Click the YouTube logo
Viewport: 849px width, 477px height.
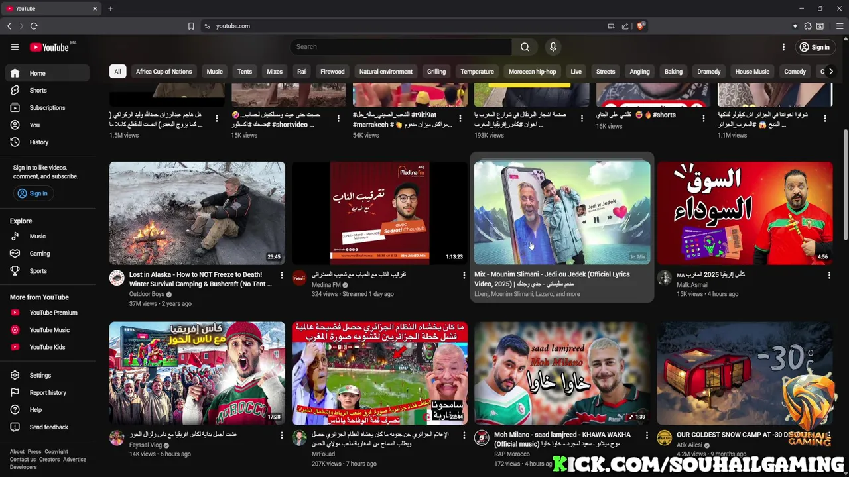pos(50,47)
